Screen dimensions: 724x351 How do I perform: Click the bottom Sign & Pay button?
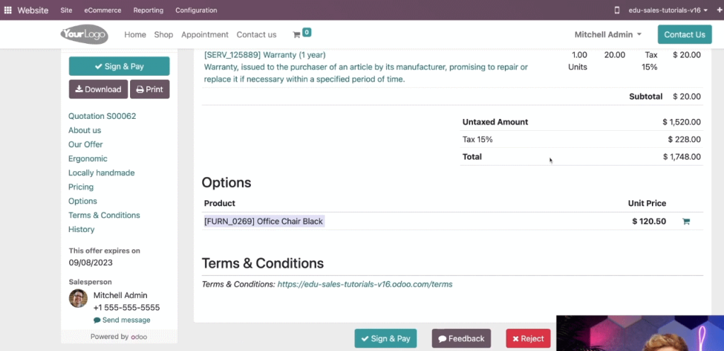coord(385,338)
